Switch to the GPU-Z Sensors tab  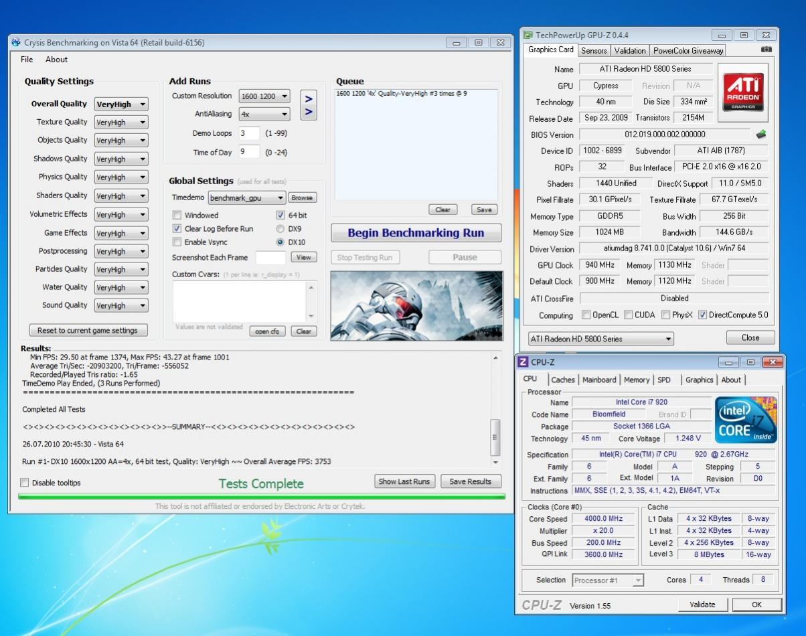[594, 51]
